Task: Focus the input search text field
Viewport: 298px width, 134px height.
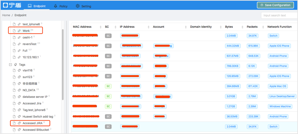Action: click(279, 15)
